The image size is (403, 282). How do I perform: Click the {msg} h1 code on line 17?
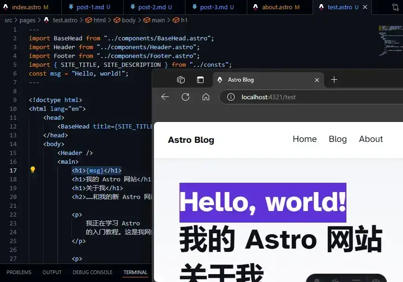96,170
